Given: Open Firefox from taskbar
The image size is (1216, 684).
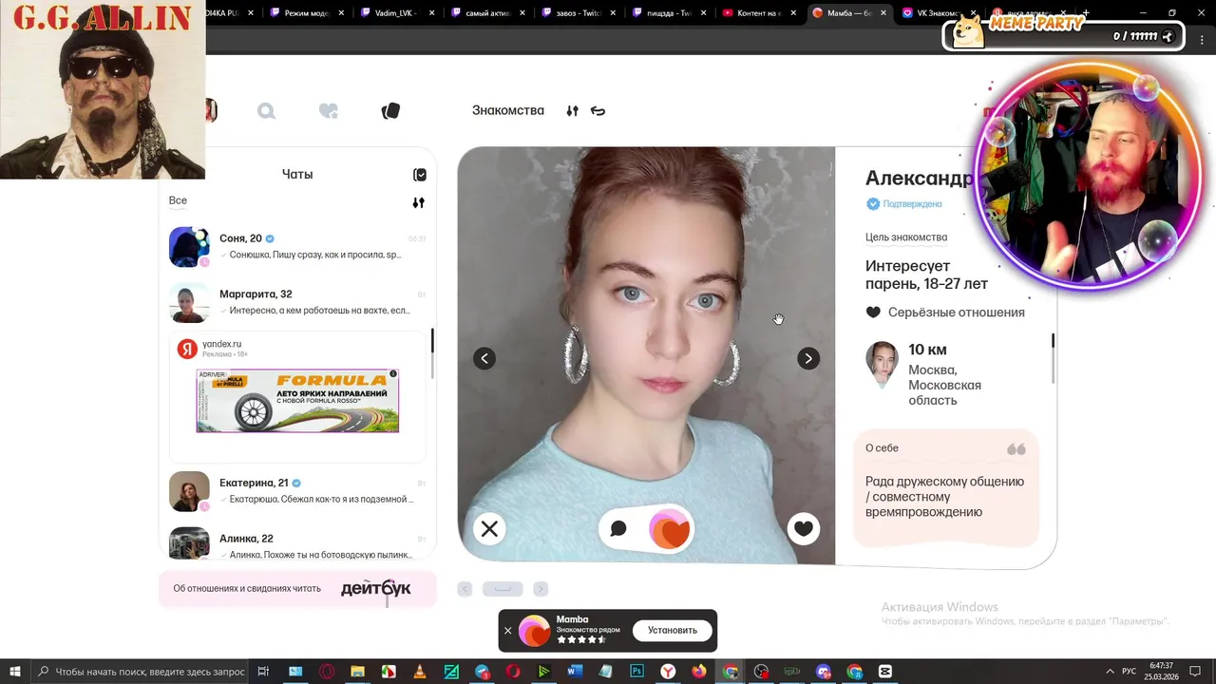Looking at the screenshot, I should coord(699,672).
